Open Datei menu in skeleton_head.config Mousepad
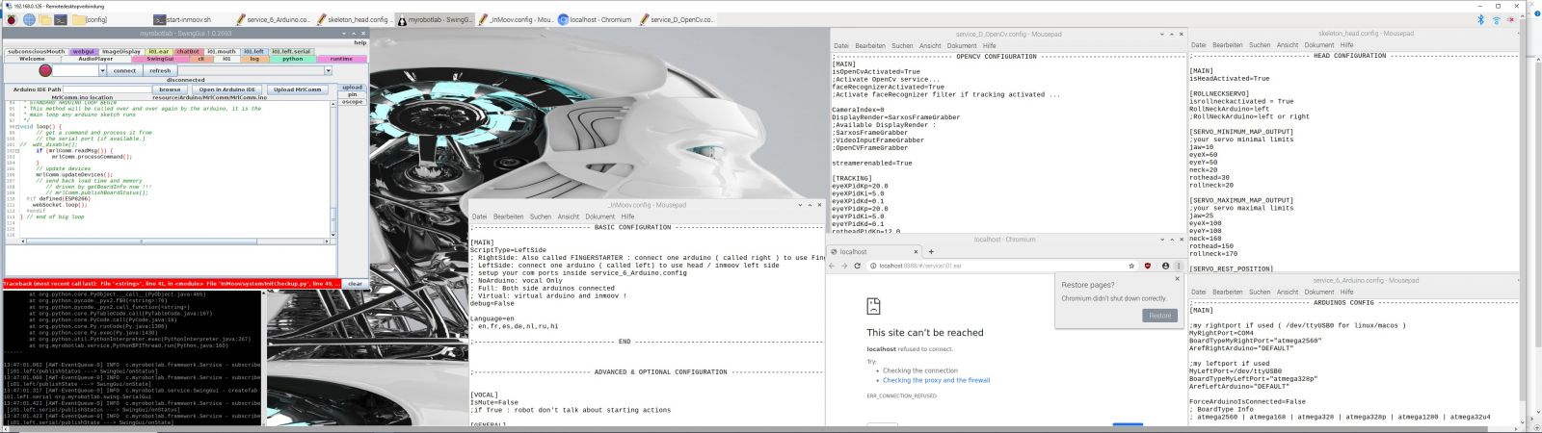The image size is (1542, 433). click(x=1198, y=45)
